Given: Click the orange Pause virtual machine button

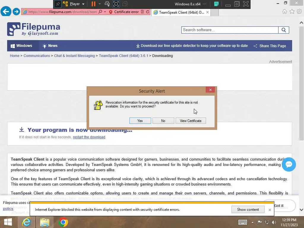Looking at the screenshot, I should [94, 4].
